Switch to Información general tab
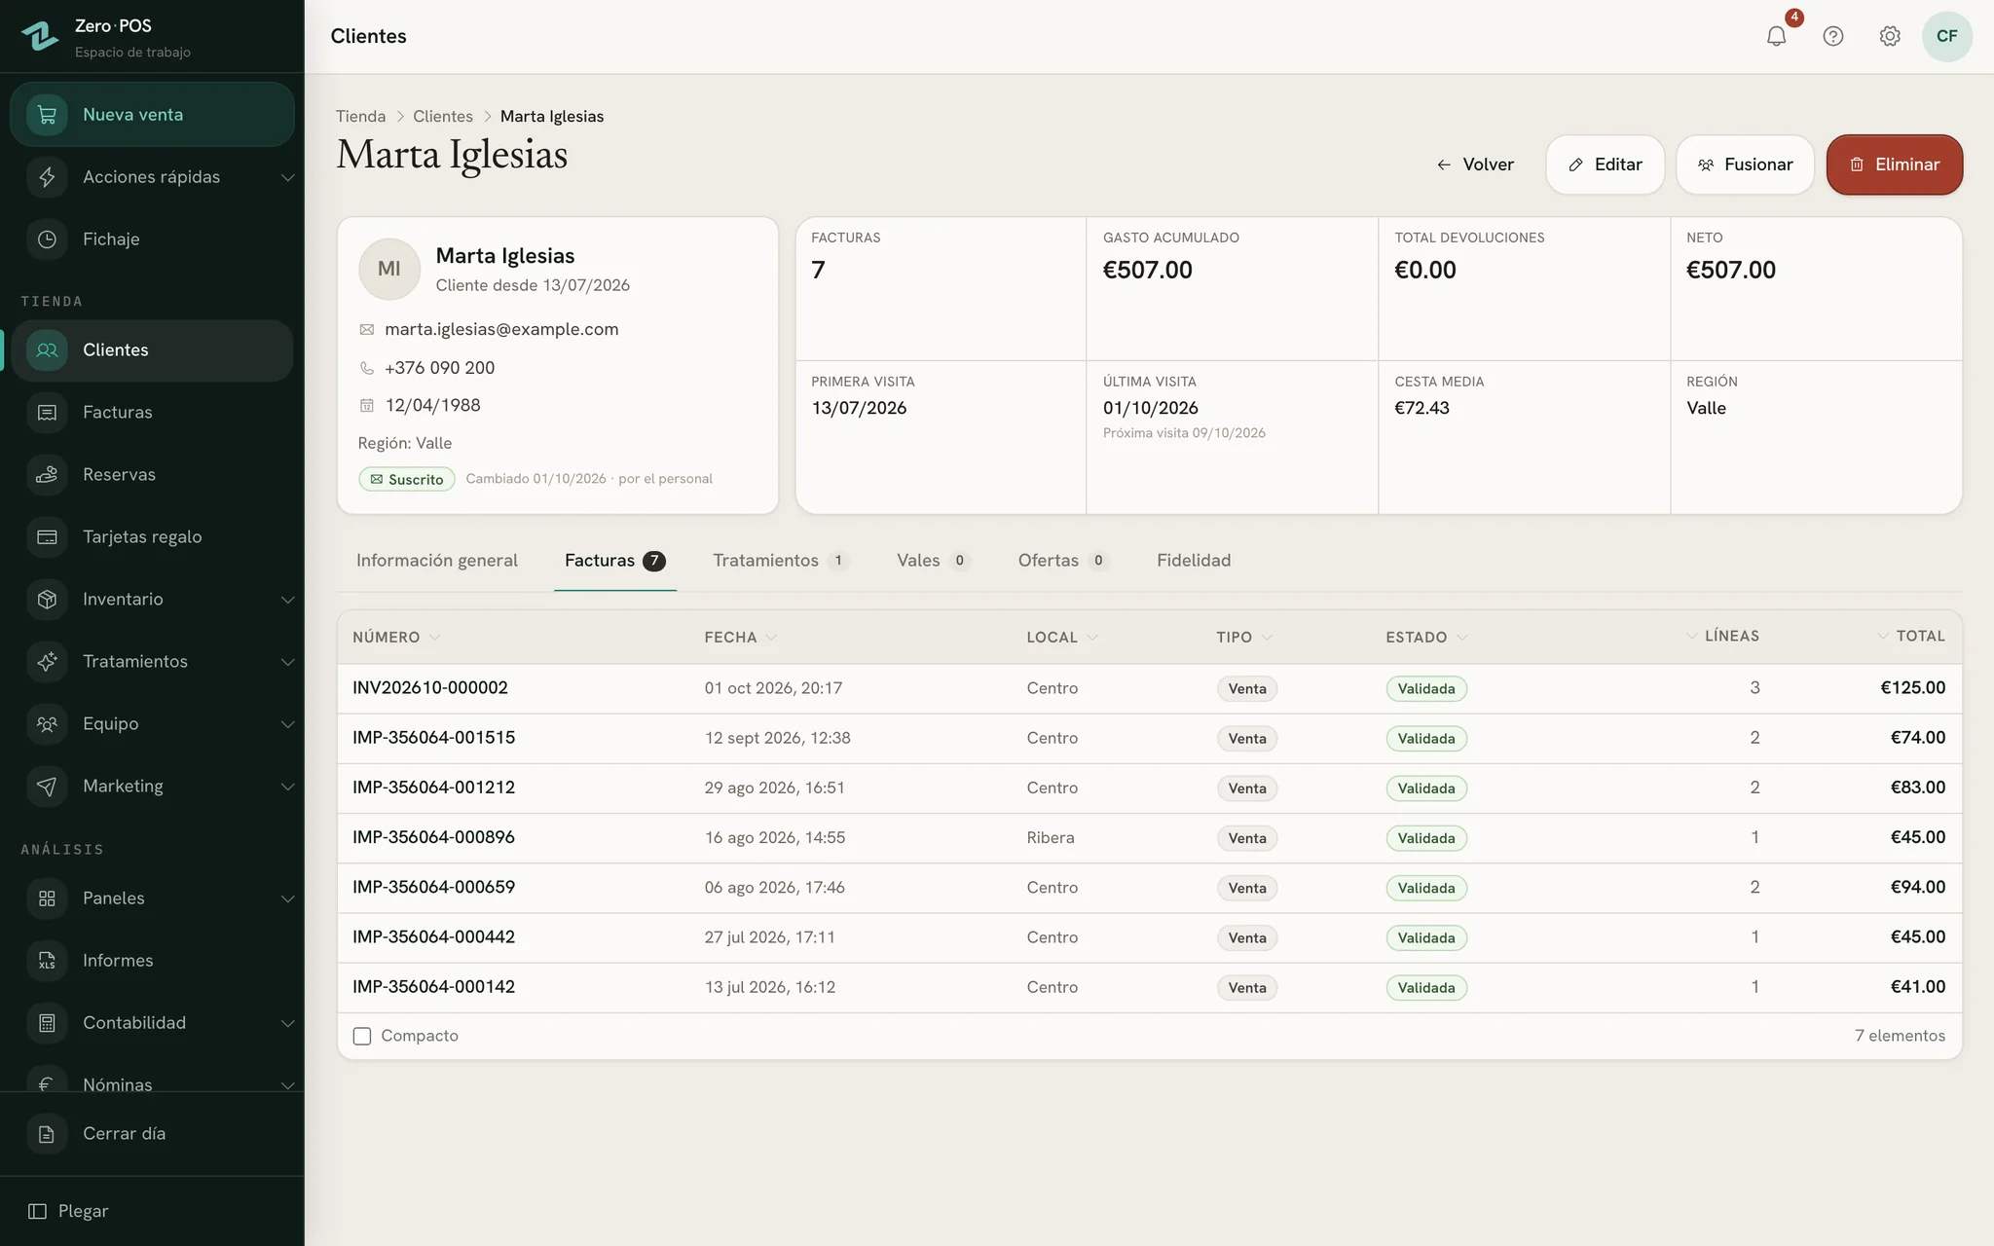1994x1246 pixels. point(436,561)
